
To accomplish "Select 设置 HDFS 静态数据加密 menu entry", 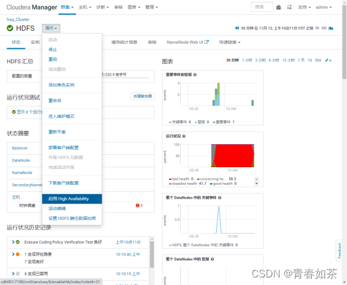I will pyautogui.click(x=72, y=218).
